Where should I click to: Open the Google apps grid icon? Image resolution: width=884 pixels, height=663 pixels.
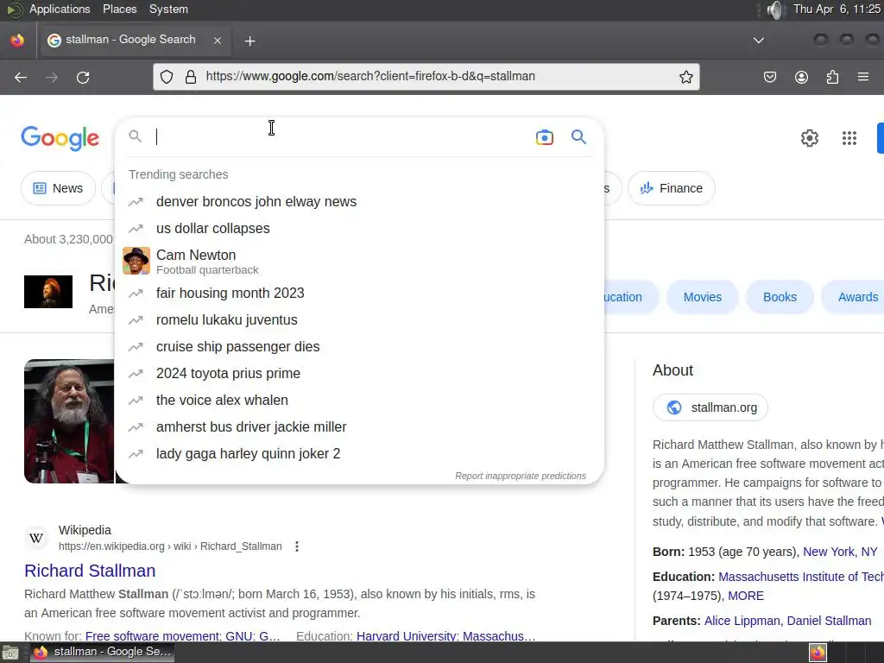[x=849, y=138]
